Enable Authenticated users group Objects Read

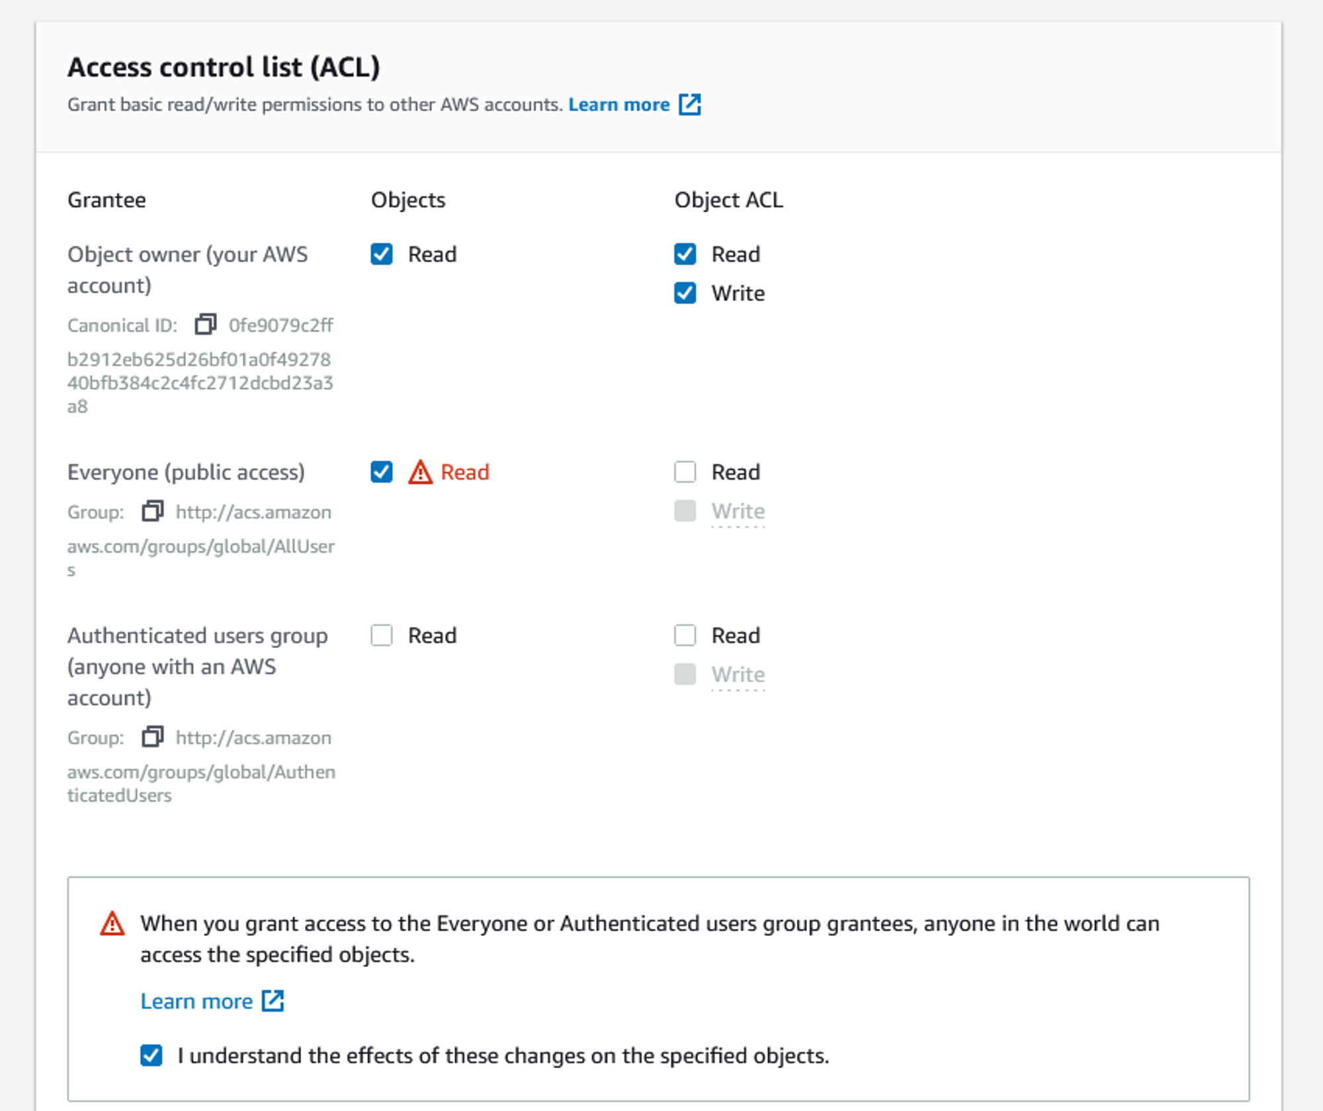click(382, 636)
